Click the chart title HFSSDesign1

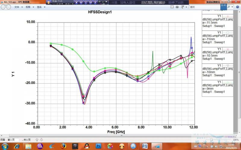(100, 12)
